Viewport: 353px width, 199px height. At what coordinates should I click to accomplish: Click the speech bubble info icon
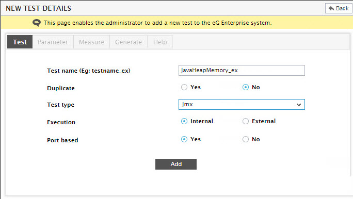[37, 23]
